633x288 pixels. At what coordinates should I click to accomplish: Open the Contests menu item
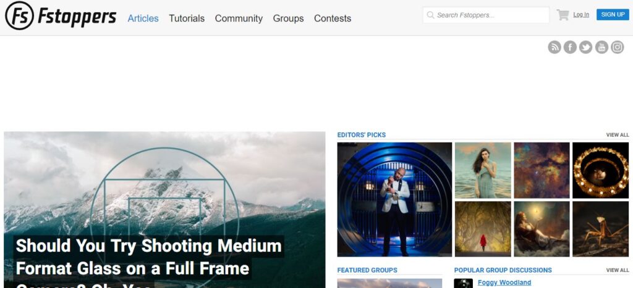pos(333,19)
